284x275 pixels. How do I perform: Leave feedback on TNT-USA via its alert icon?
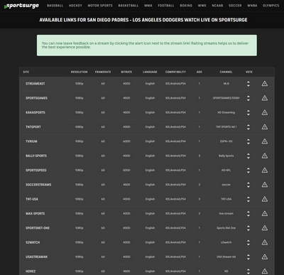pos(265,199)
